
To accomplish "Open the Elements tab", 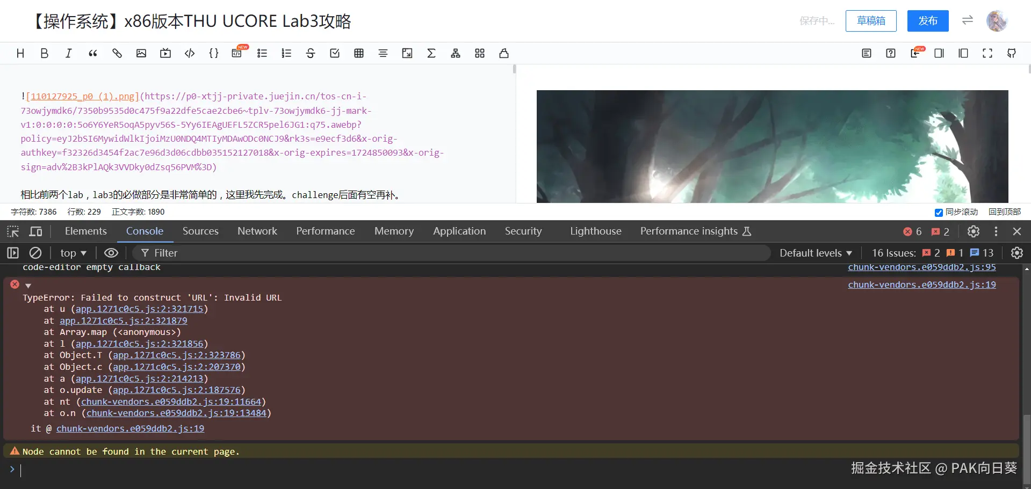I will point(86,231).
